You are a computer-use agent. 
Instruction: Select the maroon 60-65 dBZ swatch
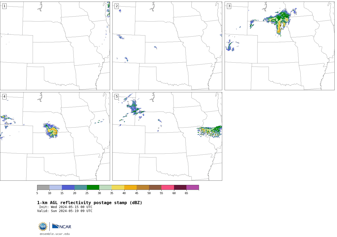point(180,187)
